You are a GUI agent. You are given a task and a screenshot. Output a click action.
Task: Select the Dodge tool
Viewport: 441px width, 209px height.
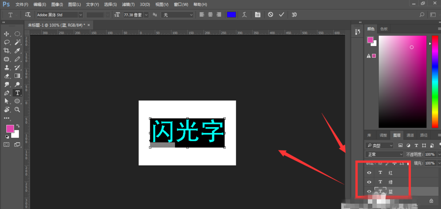(x=17, y=85)
